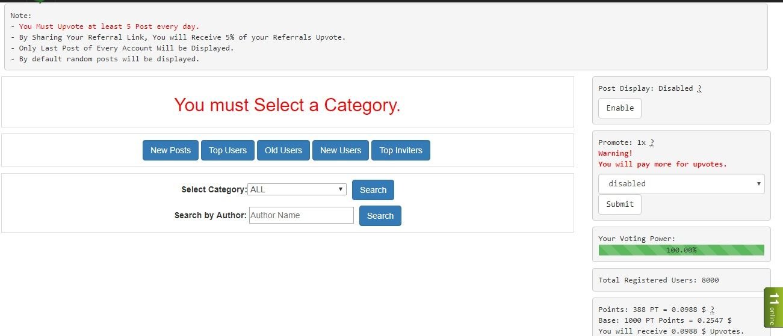Submit the promote setting
This screenshot has height=336, width=783.
[x=620, y=204]
